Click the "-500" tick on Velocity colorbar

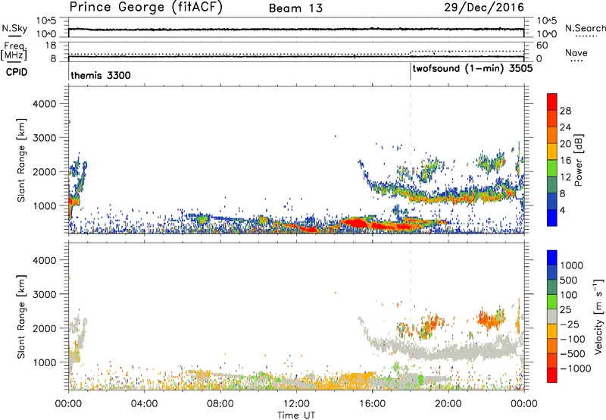(572, 354)
